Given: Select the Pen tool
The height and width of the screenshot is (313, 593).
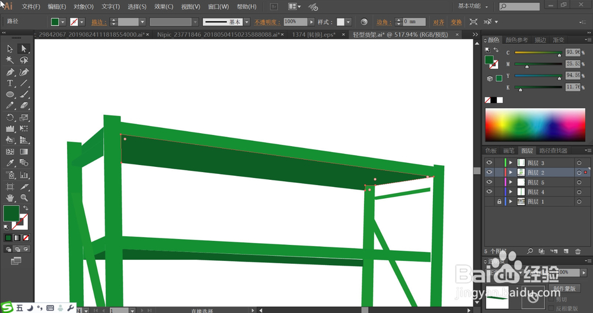Looking at the screenshot, I should (x=10, y=72).
